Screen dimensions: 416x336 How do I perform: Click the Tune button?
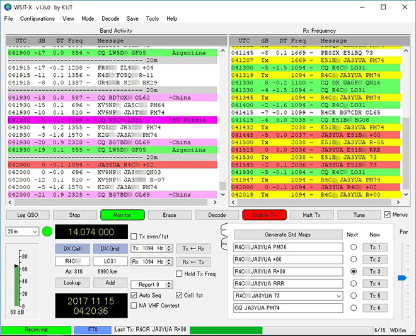[x=359, y=215]
